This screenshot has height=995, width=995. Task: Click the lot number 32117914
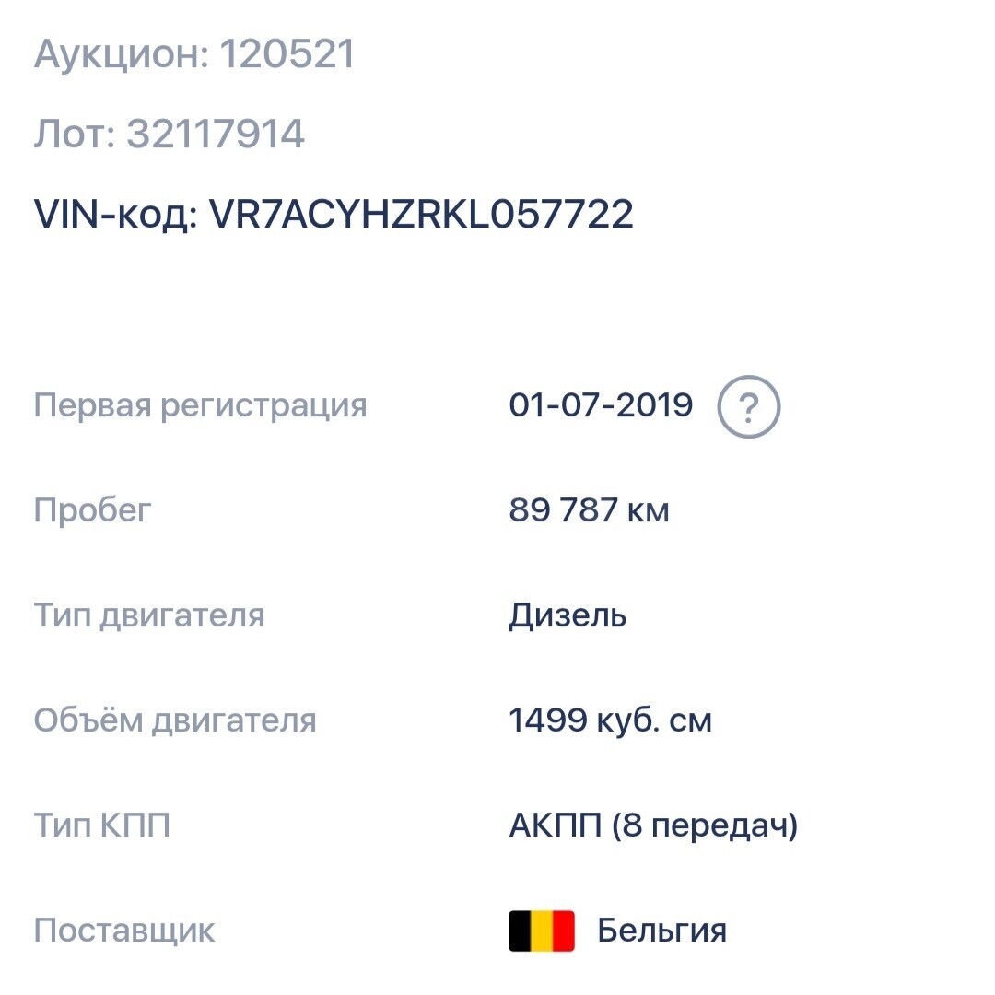pos(216,135)
